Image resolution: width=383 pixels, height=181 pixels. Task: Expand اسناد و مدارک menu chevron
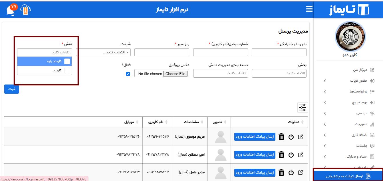[x=325, y=157]
